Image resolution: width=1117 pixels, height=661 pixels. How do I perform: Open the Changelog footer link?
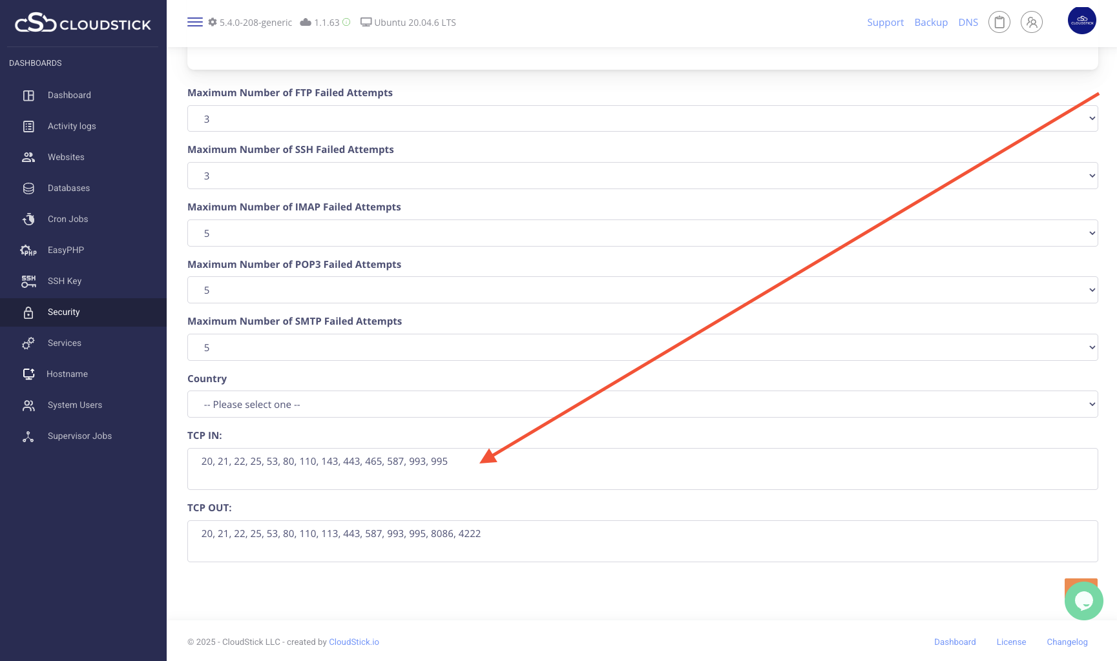tap(1067, 642)
